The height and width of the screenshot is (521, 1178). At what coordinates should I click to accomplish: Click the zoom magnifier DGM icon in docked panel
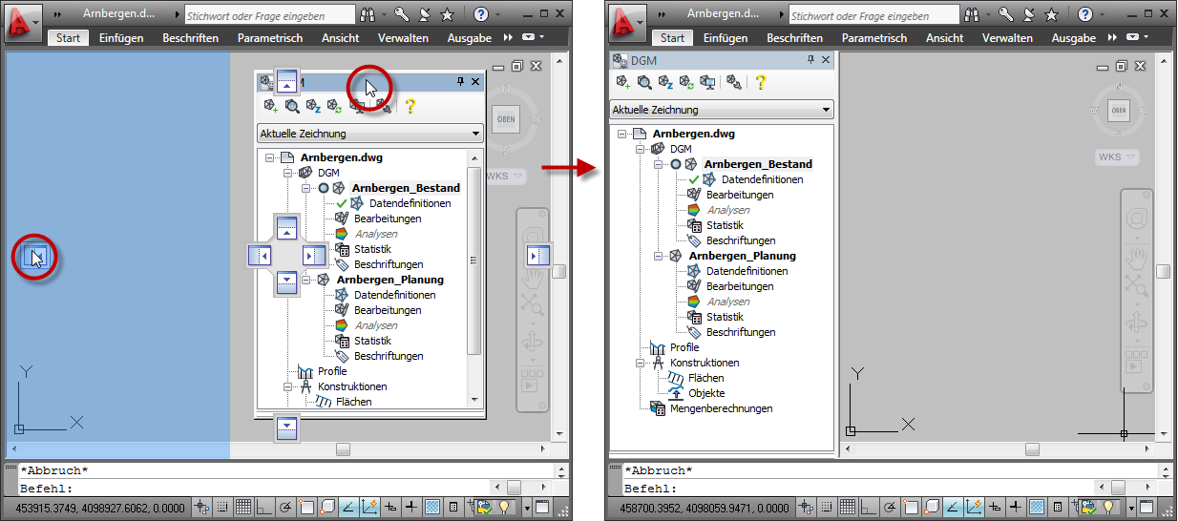pyautogui.click(x=644, y=83)
